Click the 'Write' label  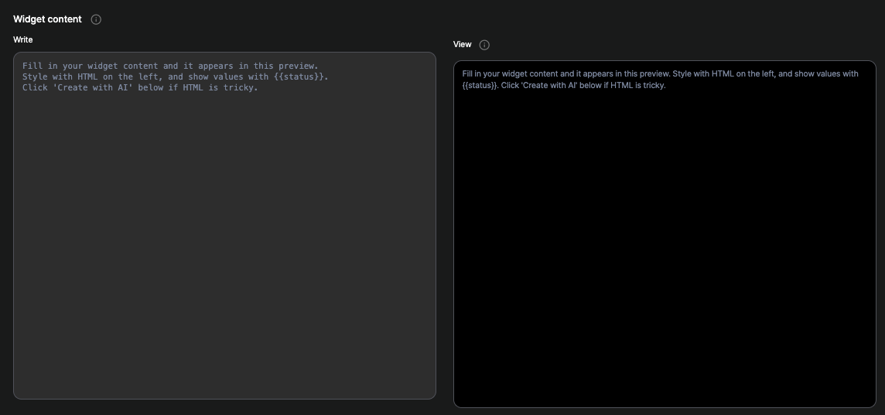coord(23,39)
